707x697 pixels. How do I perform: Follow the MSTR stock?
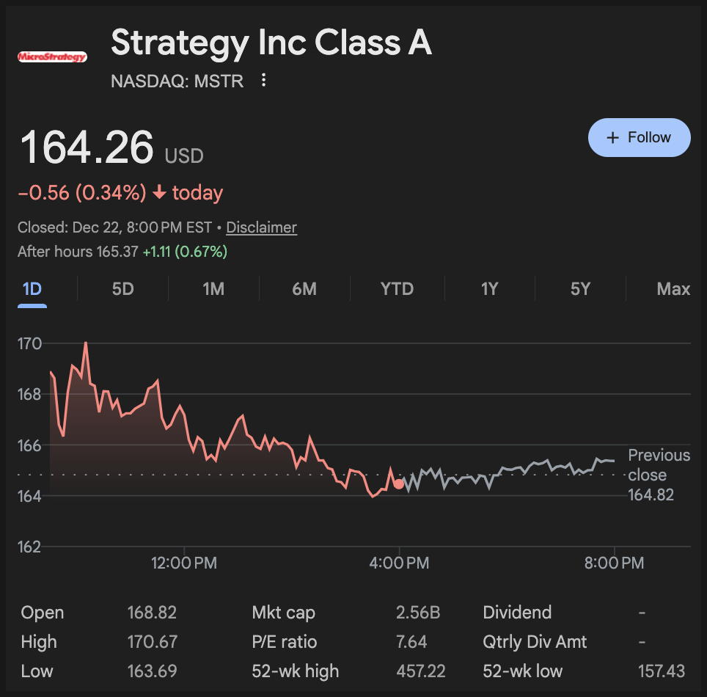(x=639, y=138)
